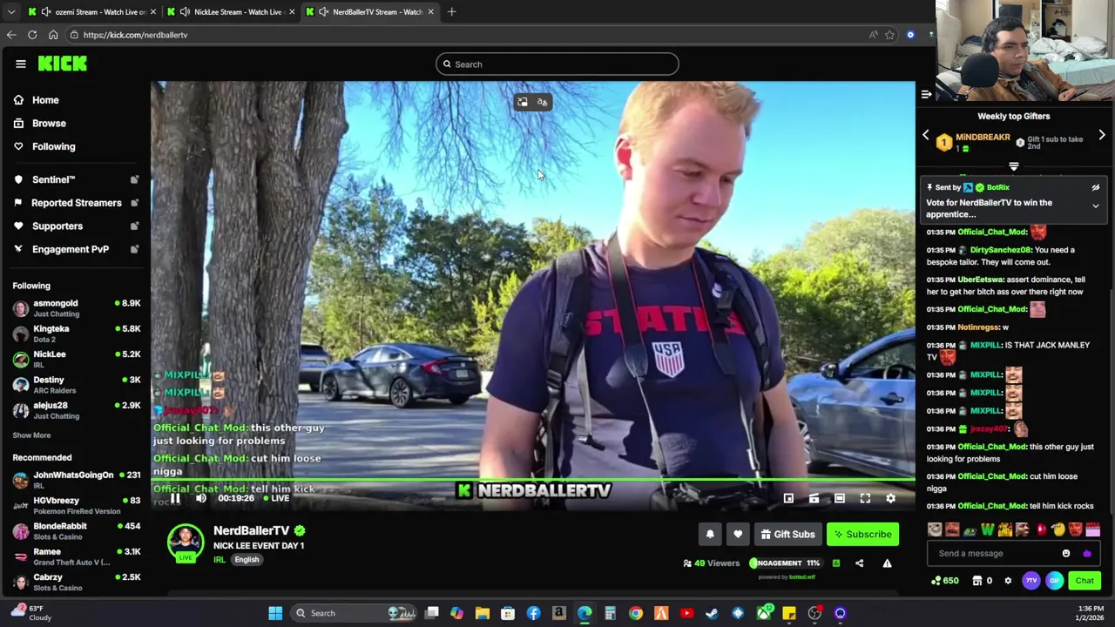Viewport: 1115px width, 627px height.
Task: Click the Gift Subs button
Action: pyautogui.click(x=787, y=535)
